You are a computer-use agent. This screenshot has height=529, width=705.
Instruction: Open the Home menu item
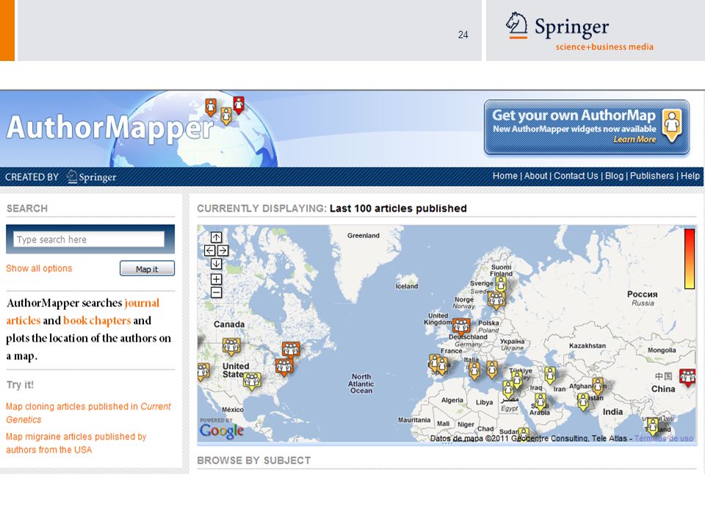[505, 176]
